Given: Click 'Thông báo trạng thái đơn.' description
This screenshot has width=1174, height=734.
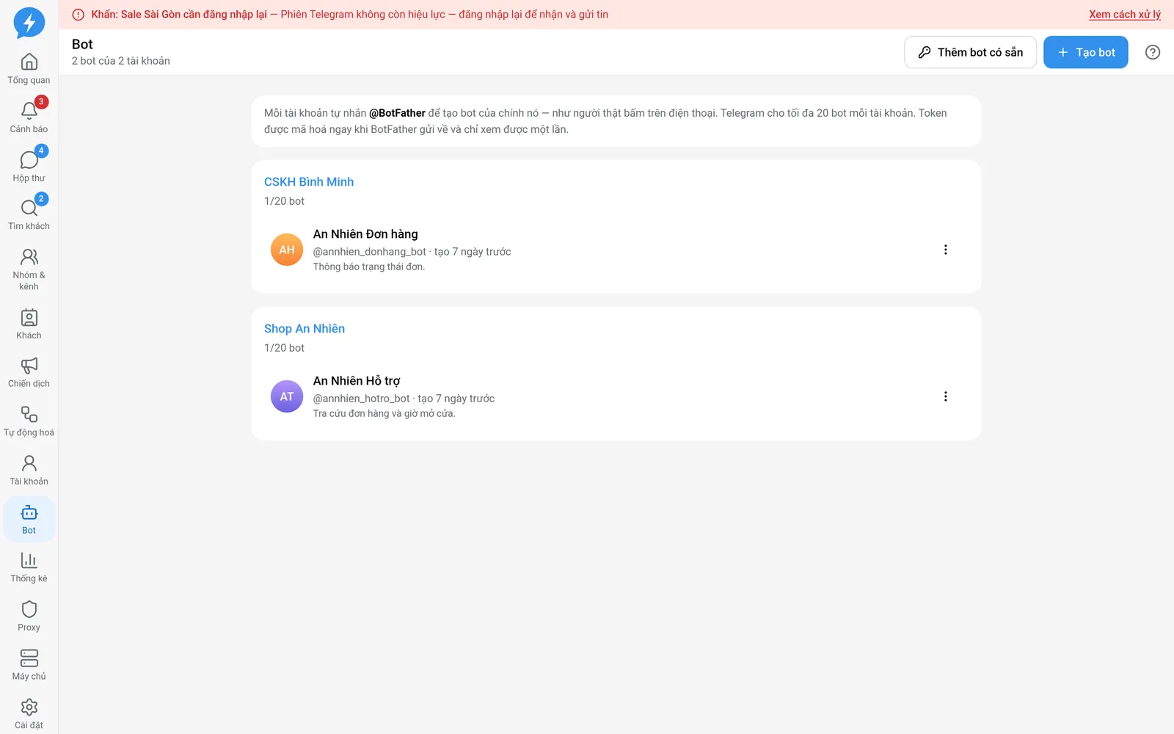Looking at the screenshot, I should tap(369, 266).
